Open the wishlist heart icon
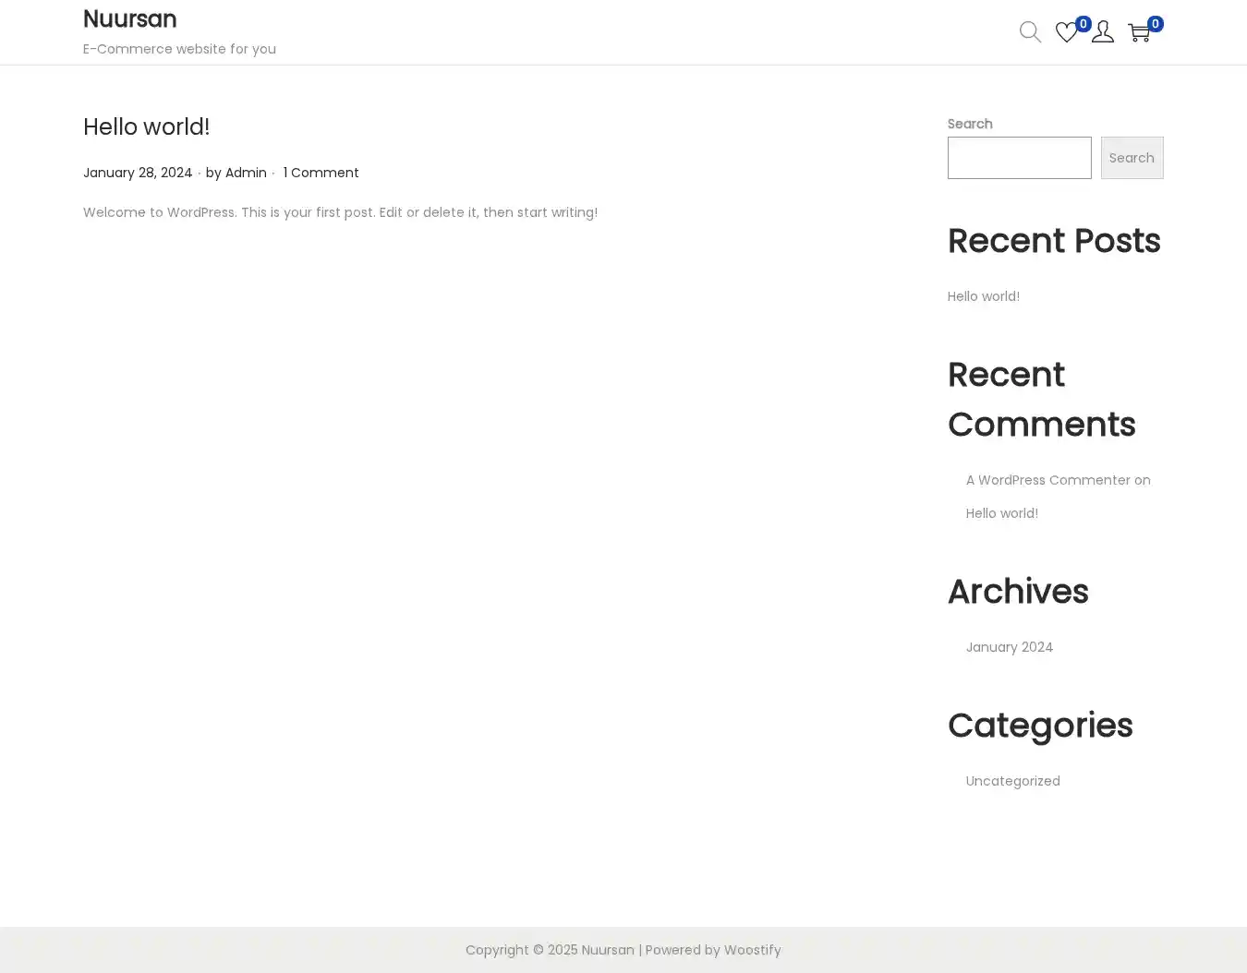Image resolution: width=1247 pixels, height=973 pixels. (1065, 33)
